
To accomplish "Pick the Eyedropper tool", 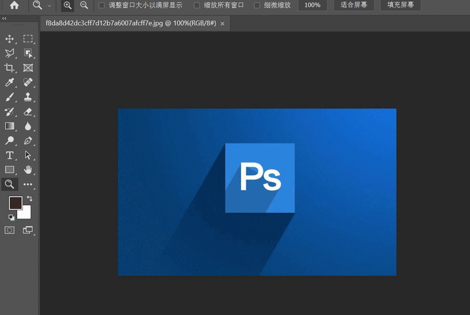I will coord(9,83).
